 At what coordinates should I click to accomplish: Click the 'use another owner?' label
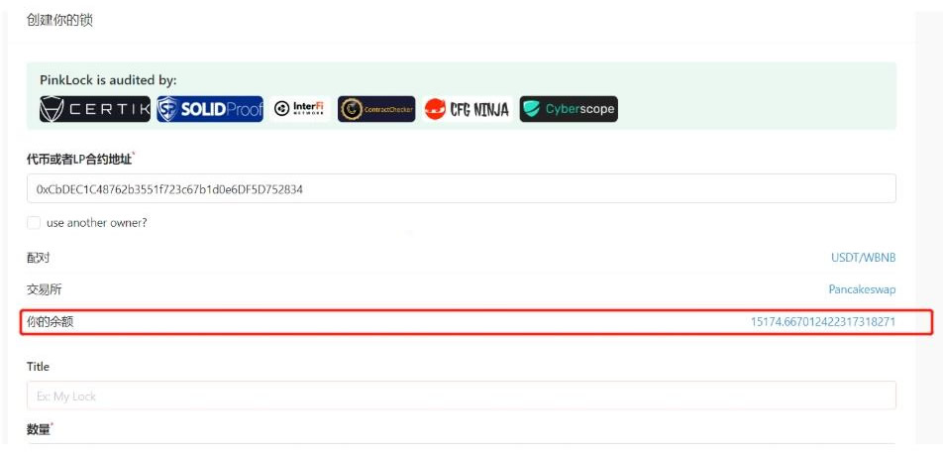[x=97, y=223]
